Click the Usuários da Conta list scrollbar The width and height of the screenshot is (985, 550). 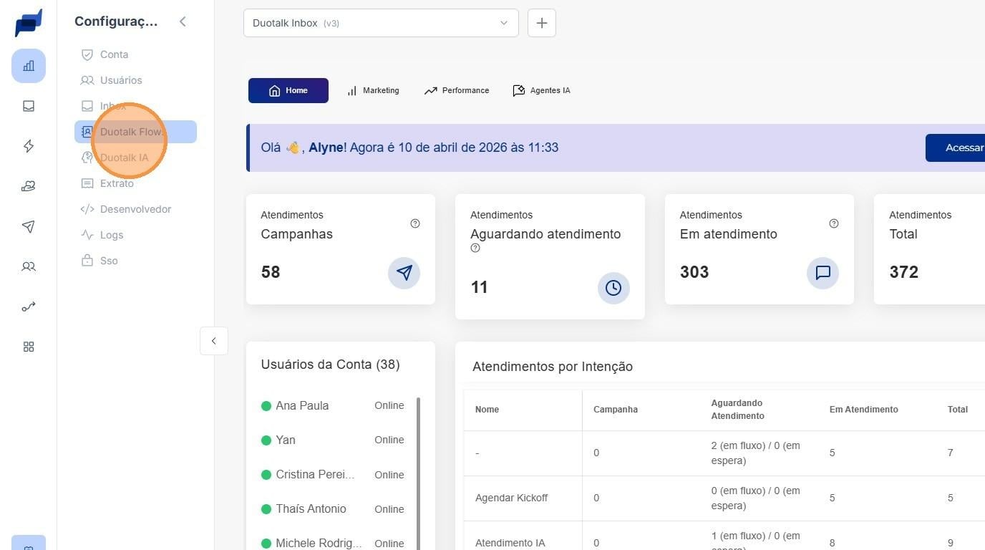419,473
